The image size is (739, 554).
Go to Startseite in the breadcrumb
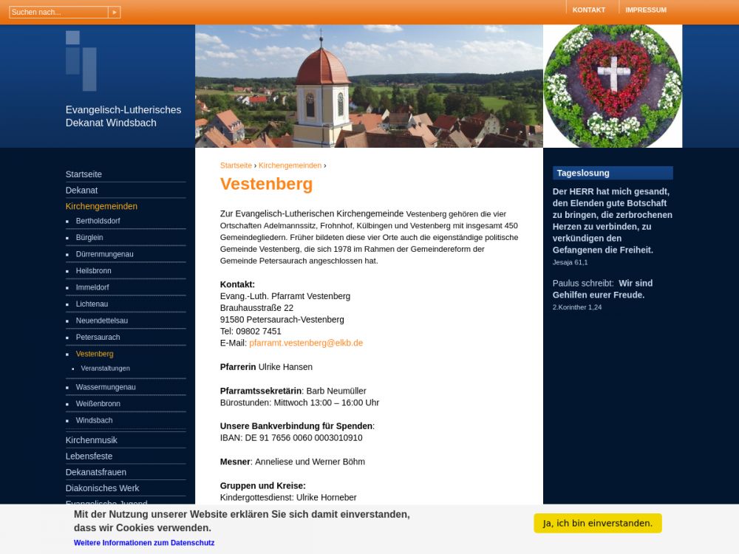click(x=236, y=165)
